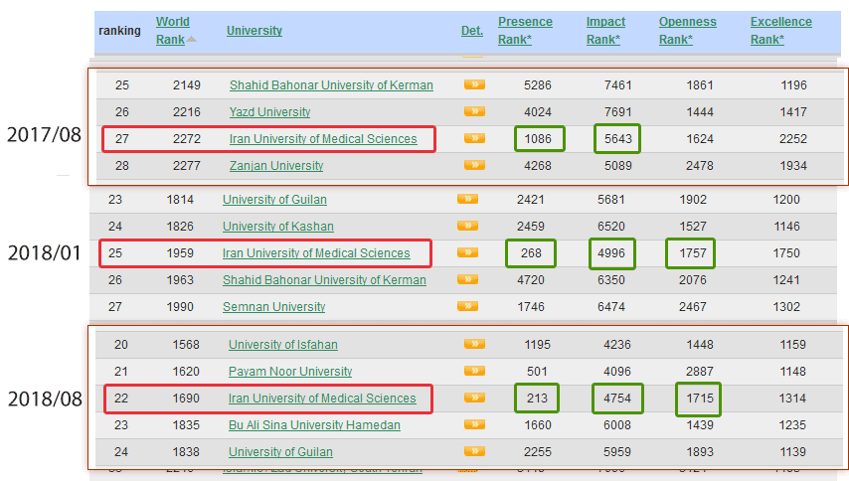Open details icon for University of Kashan row

coord(467,226)
